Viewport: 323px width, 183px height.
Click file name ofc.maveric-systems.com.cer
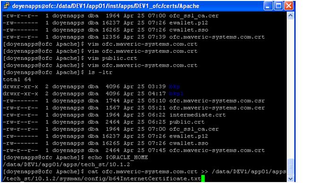click(217, 108)
